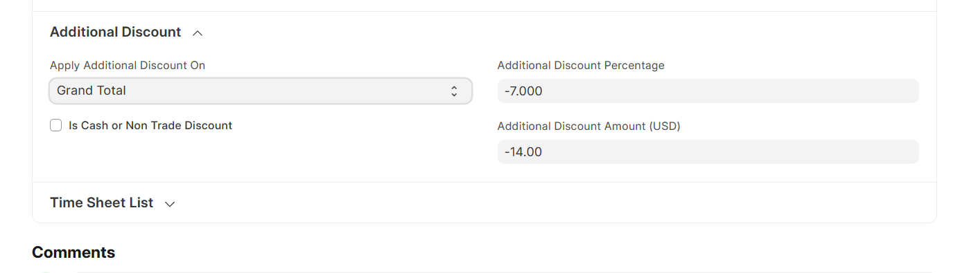Click the "Additional Discount Amount (USD)" field label
This screenshot has width=969, height=273.
tap(589, 126)
